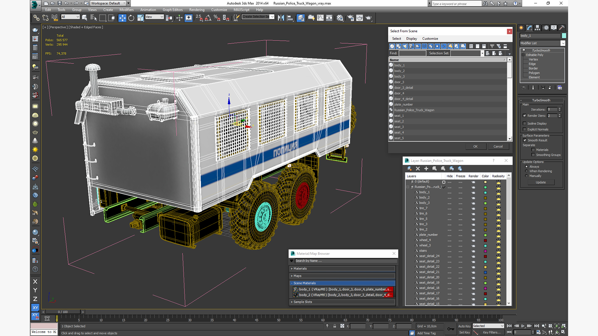Click Pin Stack icon below modifier stack

523,88
